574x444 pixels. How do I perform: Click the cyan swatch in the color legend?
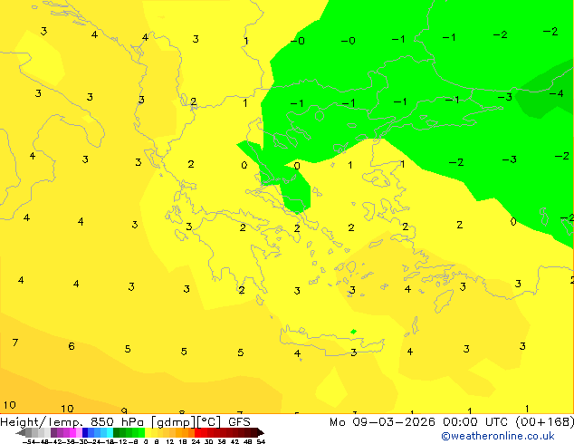[110, 432]
